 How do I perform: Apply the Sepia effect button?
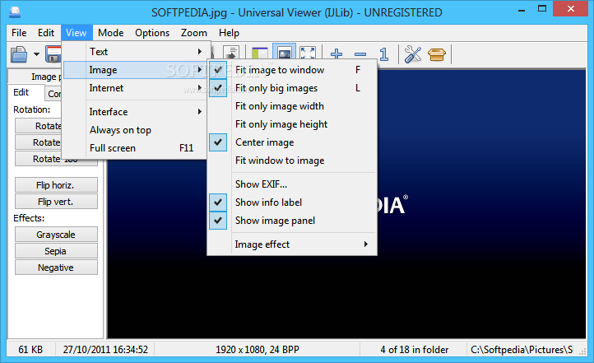coord(56,251)
